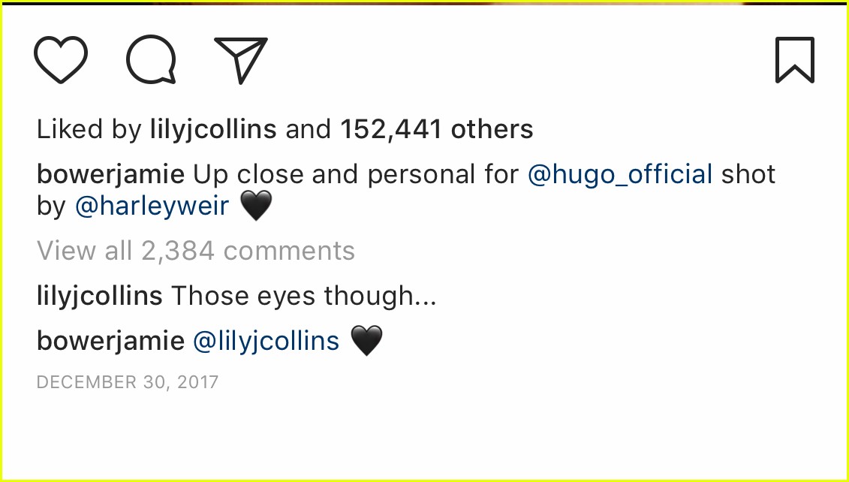The image size is (849, 482).
Task: Follow the @lilyjcollins mention in reply
Action: pos(266,342)
